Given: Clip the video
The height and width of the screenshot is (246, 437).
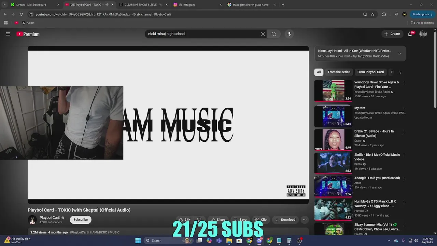Looking at the screenshot, I should (x=260, y=220).
